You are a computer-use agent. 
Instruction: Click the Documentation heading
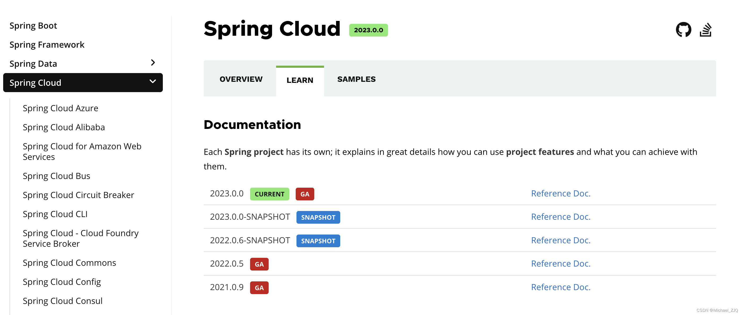point(252,125)
